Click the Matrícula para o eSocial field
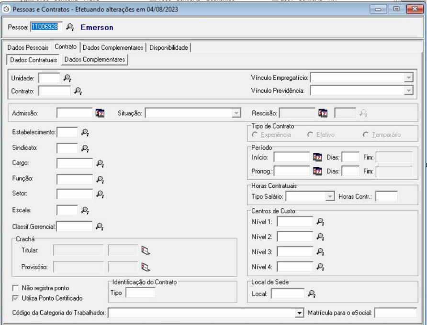This screenshot has width=427, height=325. point(395,313)
